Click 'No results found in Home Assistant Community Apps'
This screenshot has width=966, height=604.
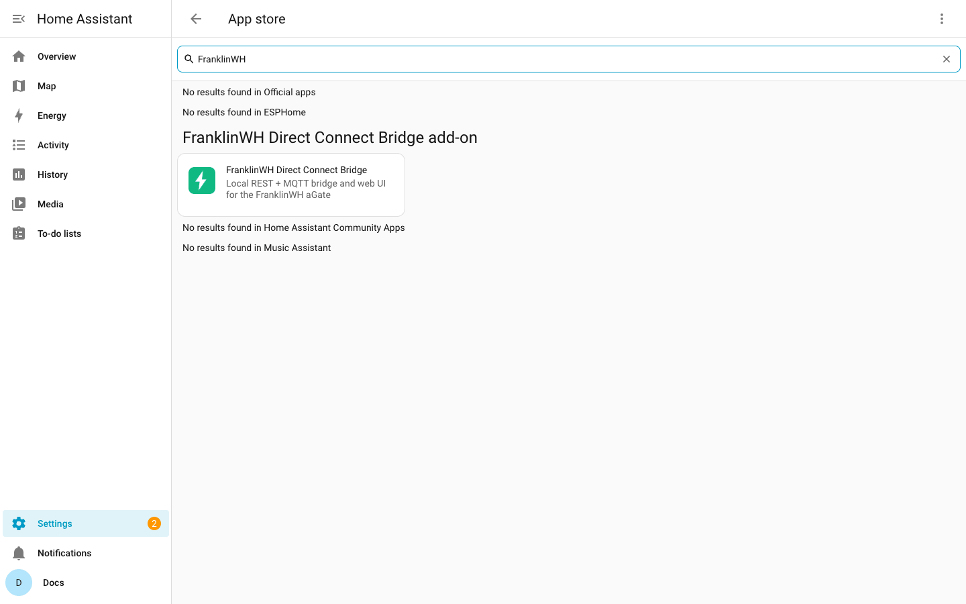pyautogui.click(x=294, y=228)
